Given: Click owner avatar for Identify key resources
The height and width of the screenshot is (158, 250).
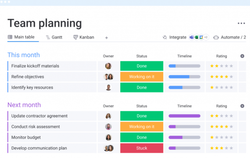Looking at the screenshot, I should pos(108,87).
